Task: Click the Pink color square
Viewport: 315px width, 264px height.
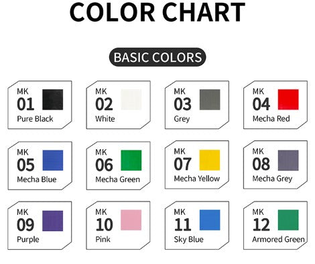Action: coord(131,220)
